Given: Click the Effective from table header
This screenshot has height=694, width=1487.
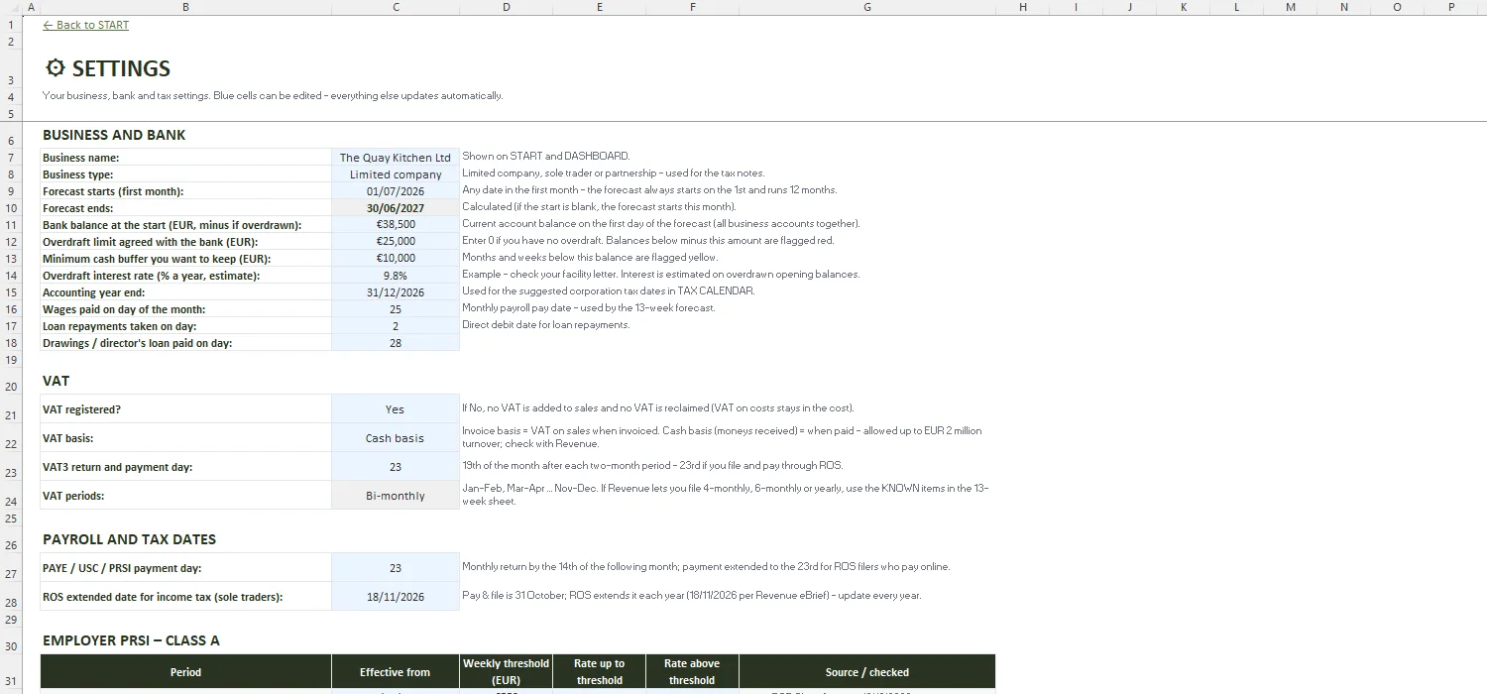Looking at the screenshot, I should click(396, 672).
